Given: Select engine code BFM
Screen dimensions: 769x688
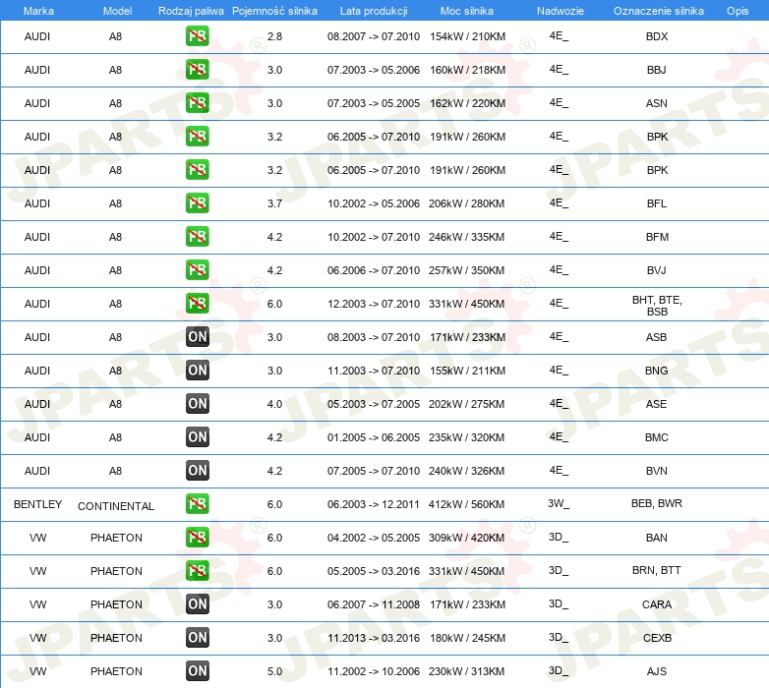Looking at the screenshot, I should (657, 237).
